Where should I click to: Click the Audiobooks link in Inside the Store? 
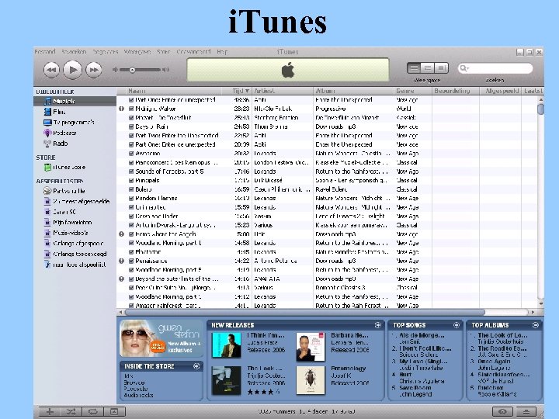click(139, 395)
